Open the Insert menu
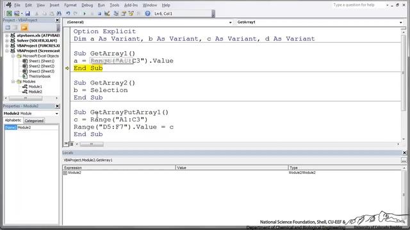The image size is (410, 230). click(54, 5)
